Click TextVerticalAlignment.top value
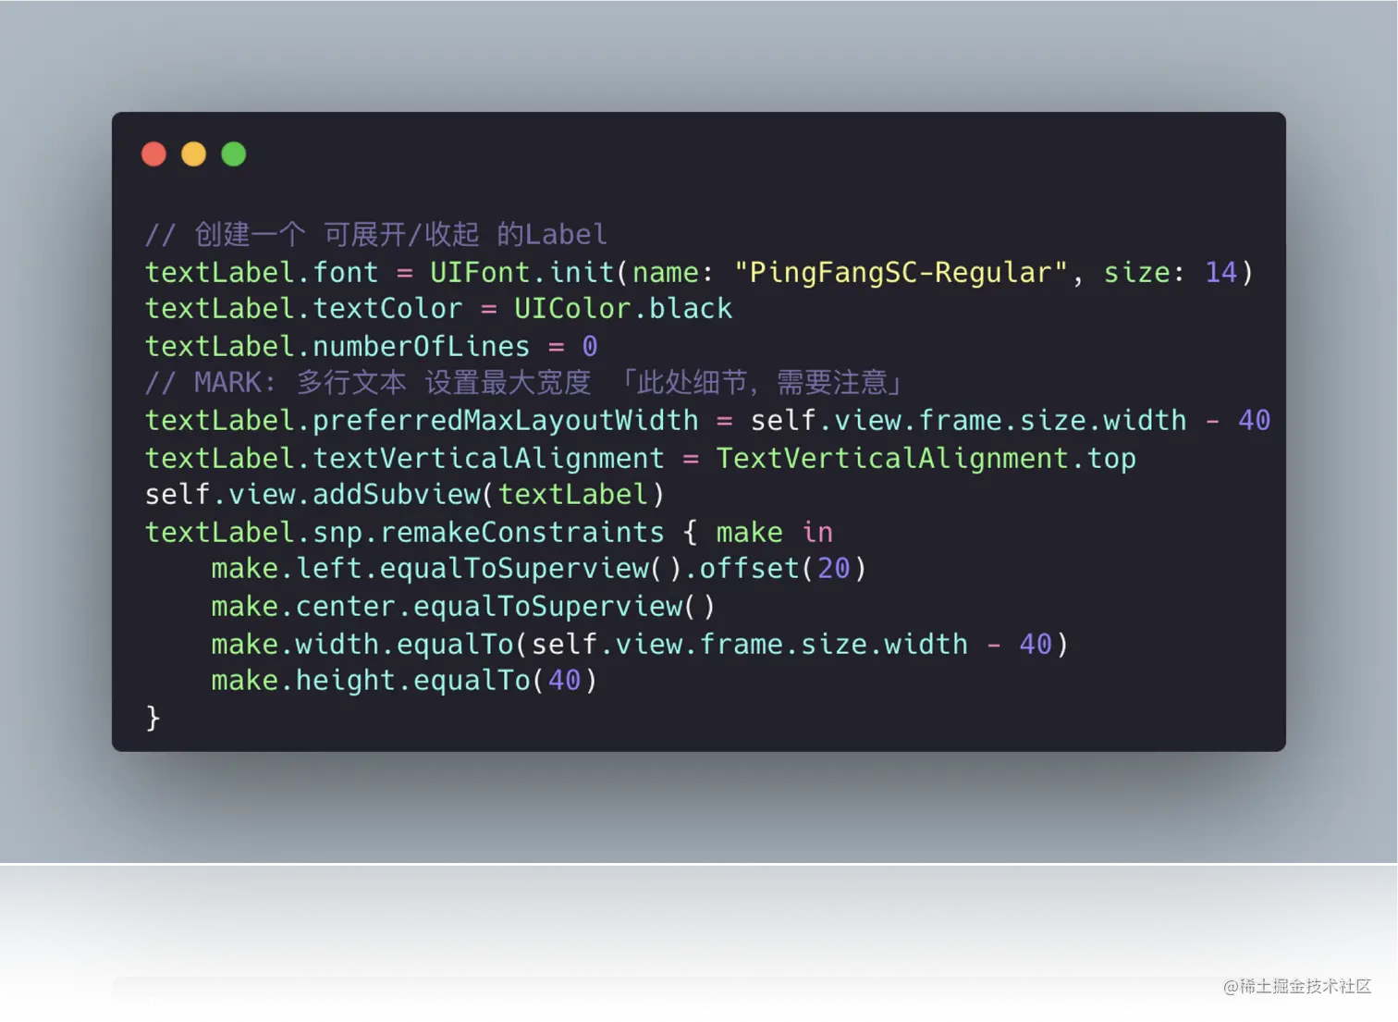This screenshot has height=1022, width=1398. pos(926,459)
